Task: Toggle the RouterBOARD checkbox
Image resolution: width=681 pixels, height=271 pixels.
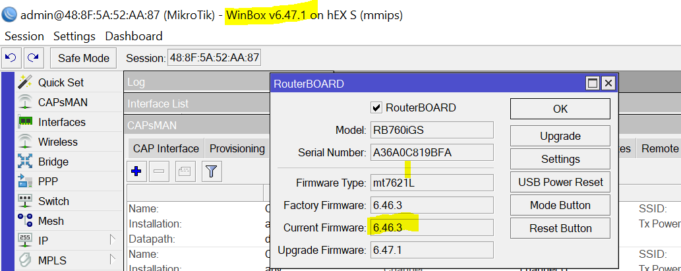Action: coord(376,107)
